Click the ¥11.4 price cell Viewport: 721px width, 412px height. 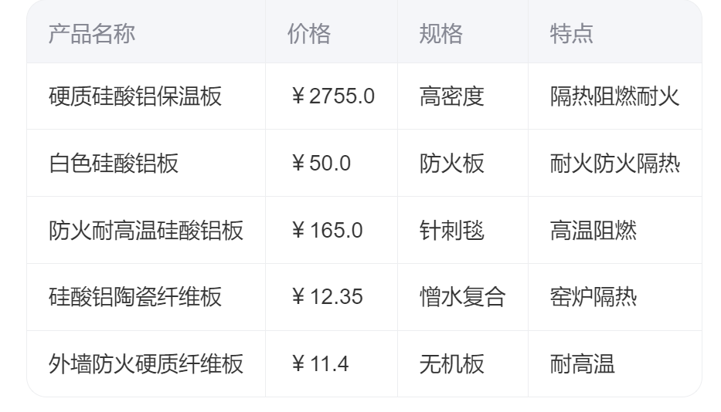(x=320, y=363)
